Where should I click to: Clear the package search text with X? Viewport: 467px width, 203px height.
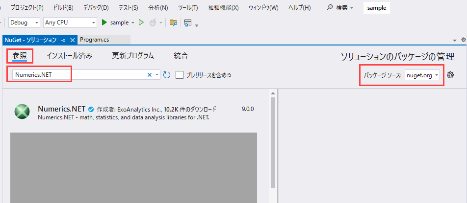[150, 75]
